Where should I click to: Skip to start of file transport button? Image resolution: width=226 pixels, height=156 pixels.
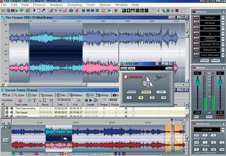point(84,11)
